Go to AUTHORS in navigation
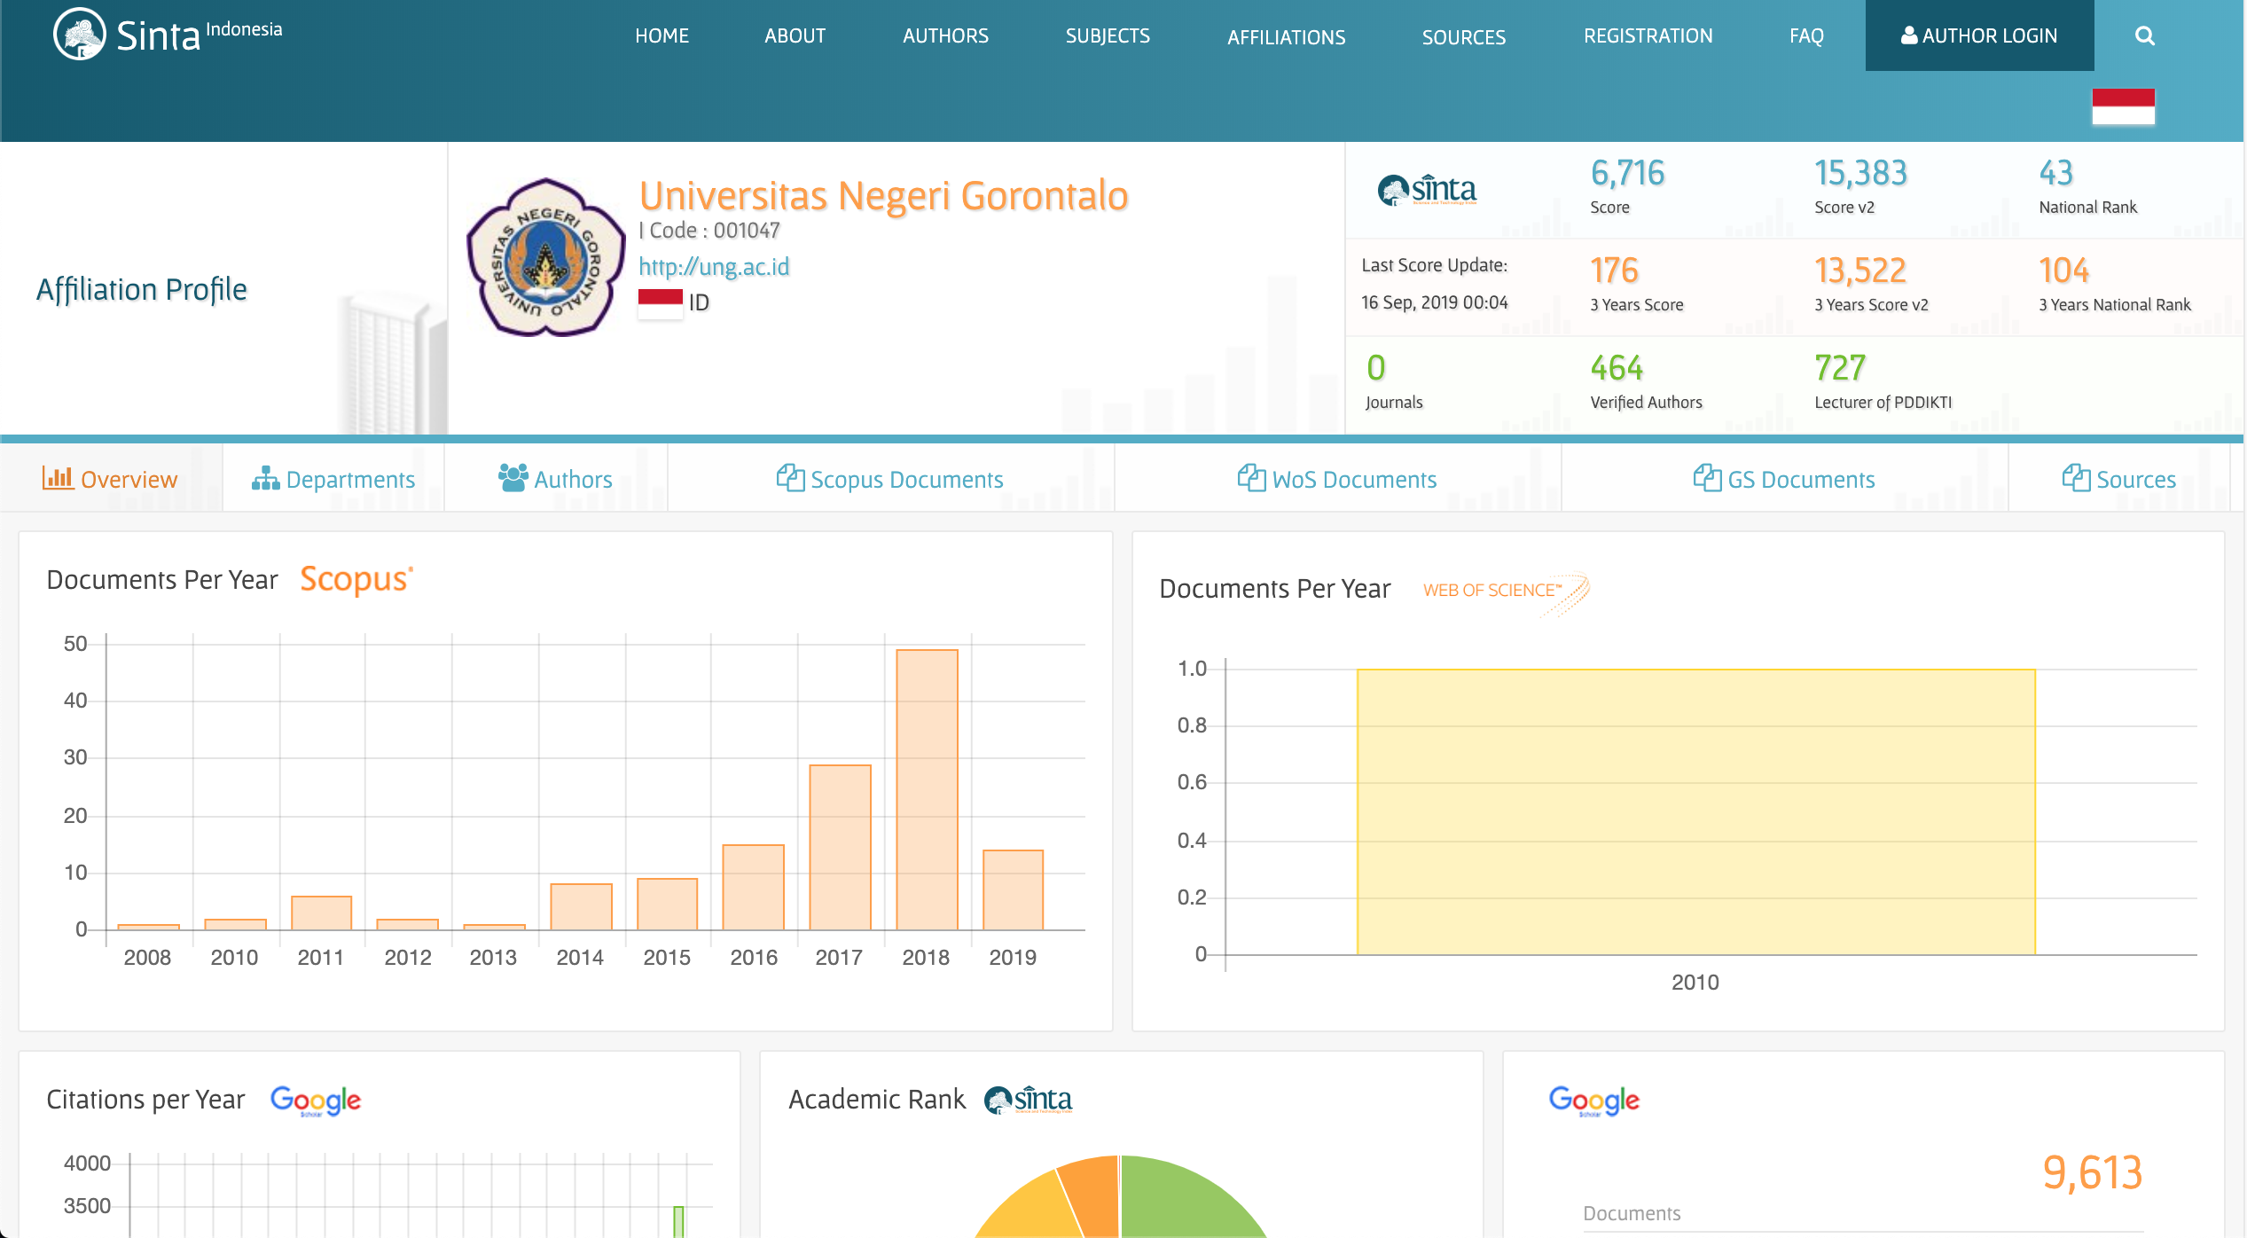This screenshot has height=1238, width=2247. tap(945, 35)
